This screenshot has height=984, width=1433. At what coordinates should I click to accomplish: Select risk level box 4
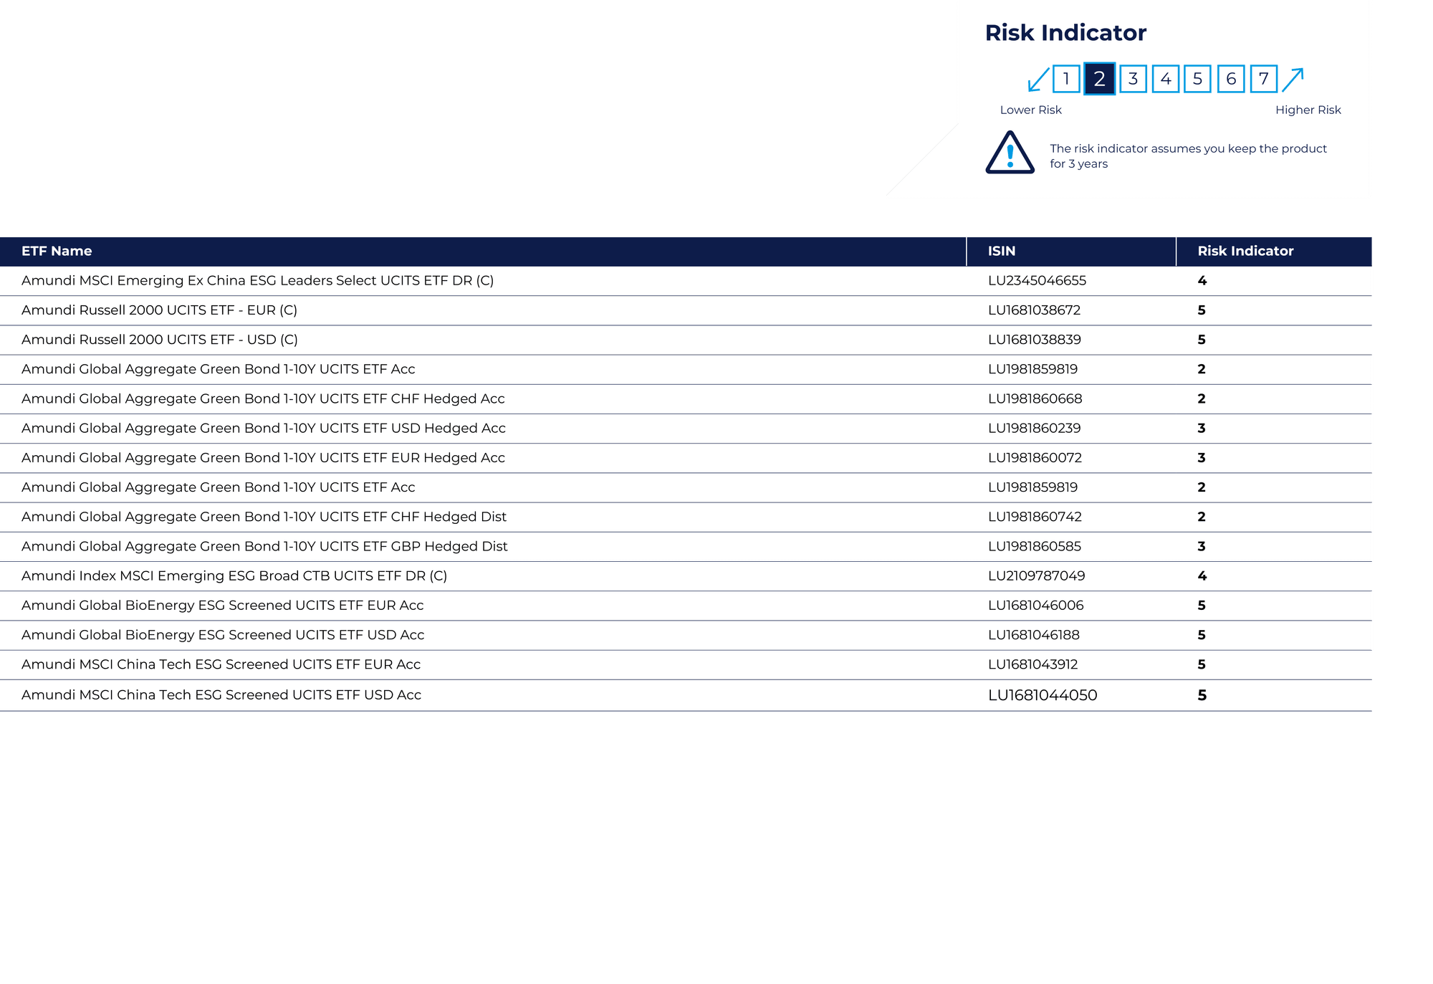[x=1166, y=79]
